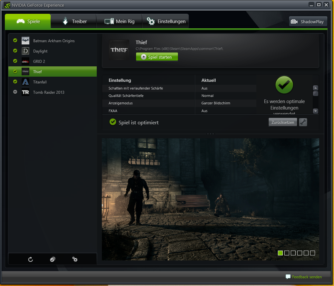Click the Thief install path text
This screenshot has width=334, height=286.
[x=179, y=49]
